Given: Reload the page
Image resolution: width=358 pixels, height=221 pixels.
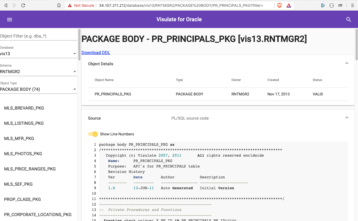Looking at the screenshot, I should click(x=23, y=5).
